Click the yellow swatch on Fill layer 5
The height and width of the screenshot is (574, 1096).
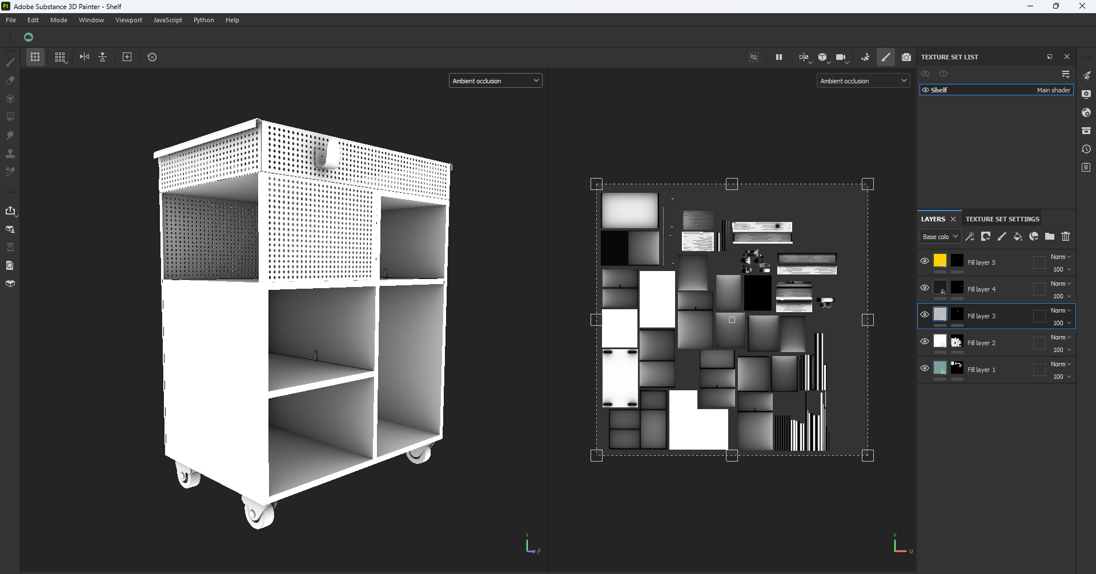click(940, 261)
